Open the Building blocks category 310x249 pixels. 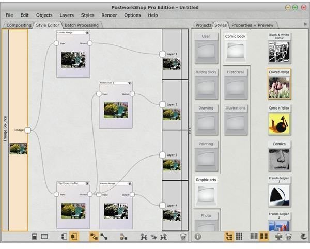point(206,84)
